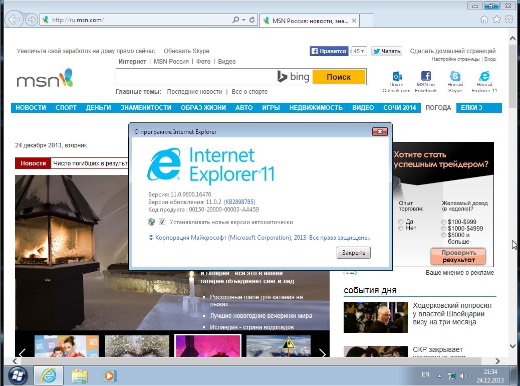Focus the Bing search input field
Screen dimensions: 520x386
(196, 77)
